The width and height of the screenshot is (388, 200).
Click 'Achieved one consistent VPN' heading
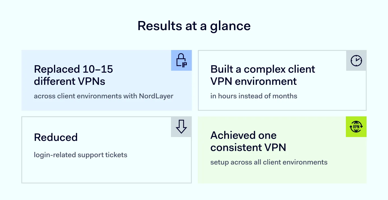click(x=248, y=141)
